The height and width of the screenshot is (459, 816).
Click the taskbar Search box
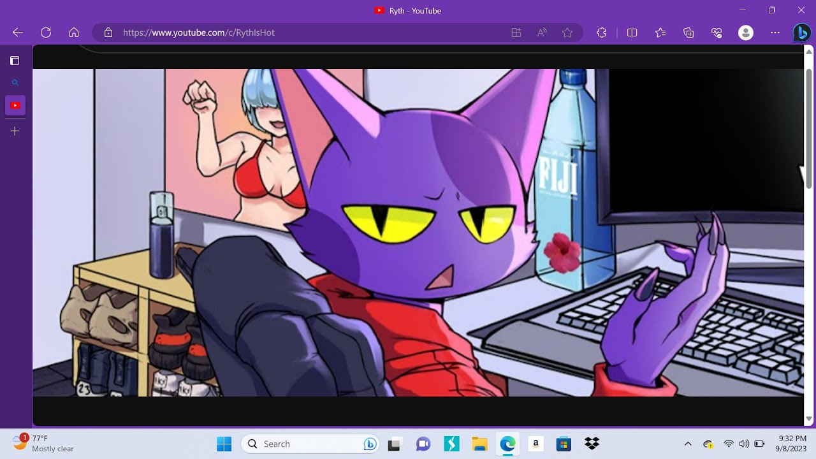(310, 444)
